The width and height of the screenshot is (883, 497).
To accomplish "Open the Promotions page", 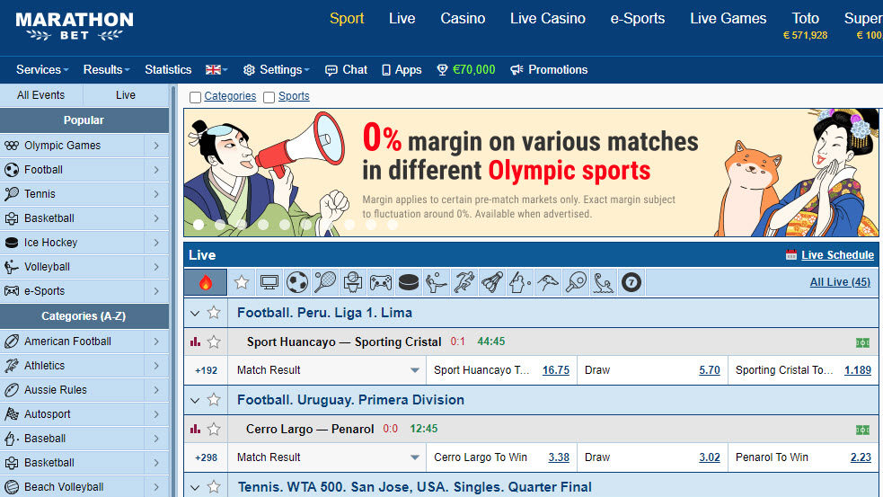I will tap(549, 70).
